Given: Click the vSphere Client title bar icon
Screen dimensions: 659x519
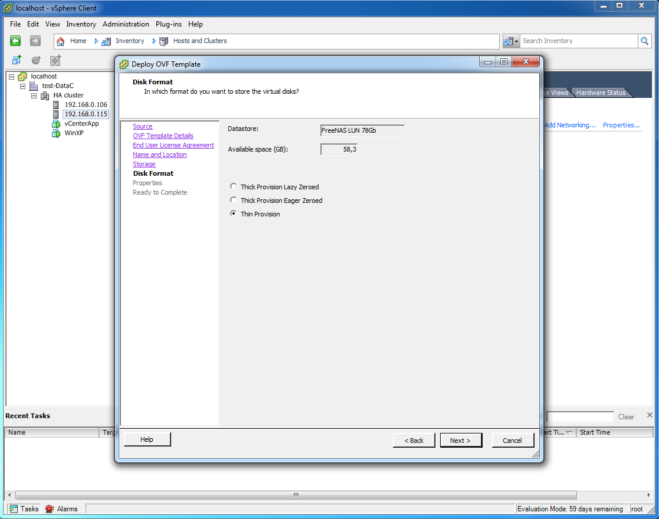Looking at the screenshot, I should coord(8,8).
